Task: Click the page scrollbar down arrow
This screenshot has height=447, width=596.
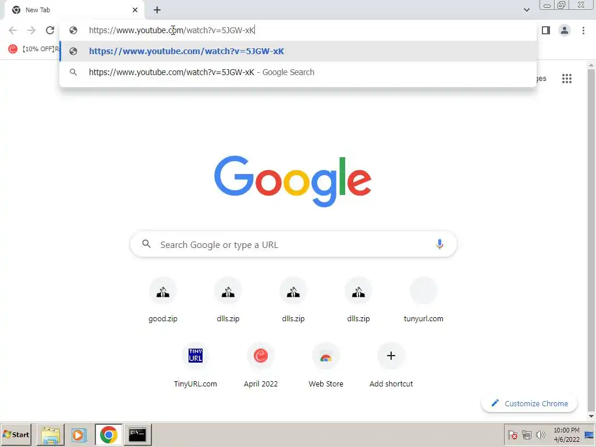Action: [591, 416]
